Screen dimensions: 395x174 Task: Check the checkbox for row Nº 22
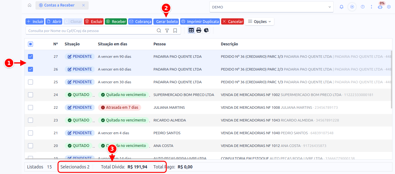click(30, 108)
